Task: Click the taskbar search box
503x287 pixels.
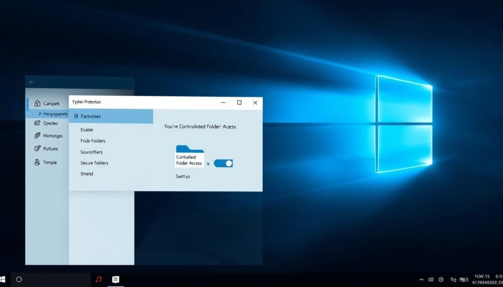Action: (51, 280)
